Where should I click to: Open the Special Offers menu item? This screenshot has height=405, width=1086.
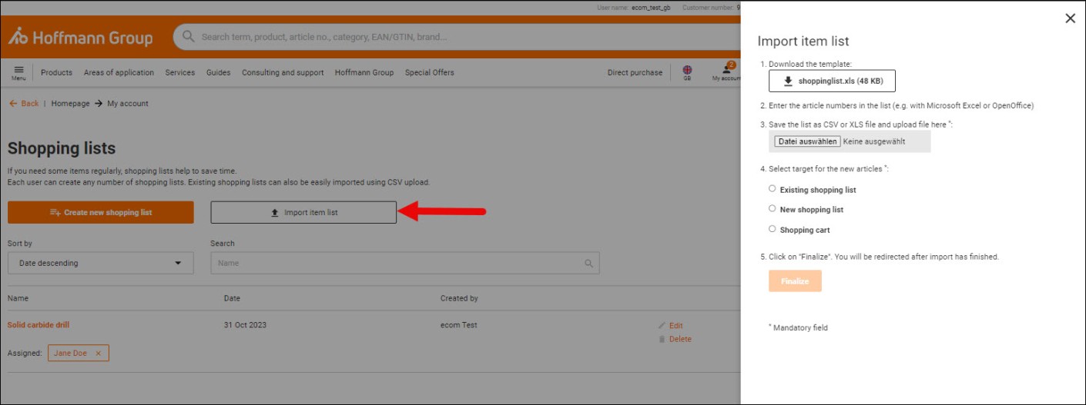429,73
